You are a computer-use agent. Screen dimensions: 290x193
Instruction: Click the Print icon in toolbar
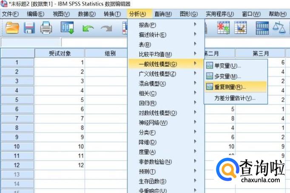click(45, 28)
